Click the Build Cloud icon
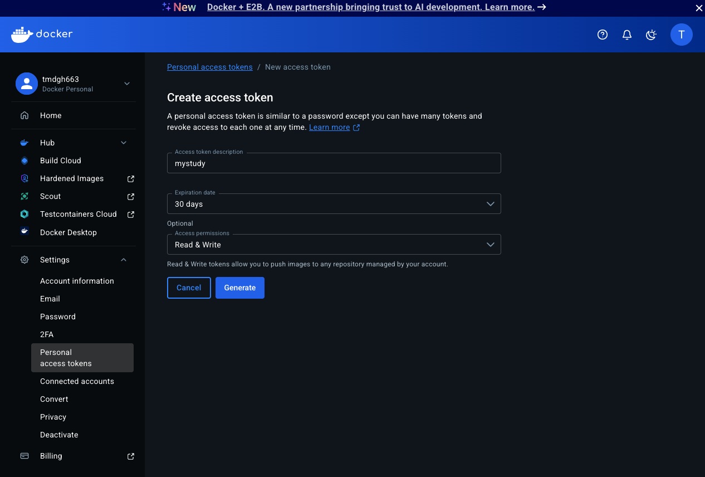The width and height of the screenshot is (705, 477). [25, 160]
